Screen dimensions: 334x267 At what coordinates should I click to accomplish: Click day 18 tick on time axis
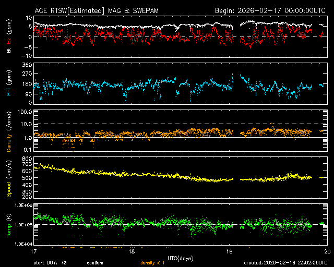pos(132,251)
